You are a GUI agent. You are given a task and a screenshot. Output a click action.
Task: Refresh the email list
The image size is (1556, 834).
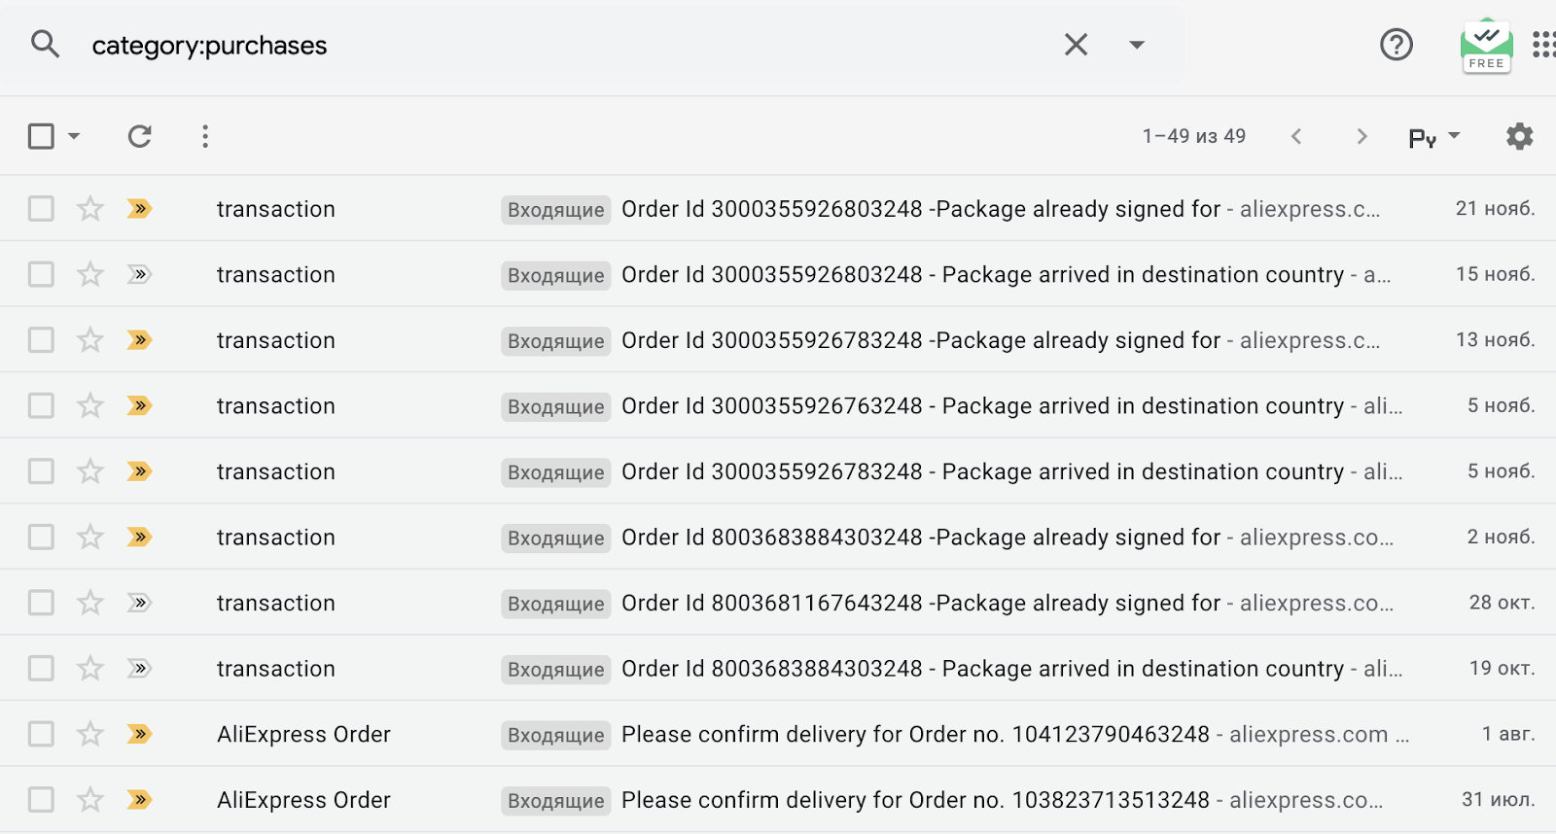coord(140,136)
